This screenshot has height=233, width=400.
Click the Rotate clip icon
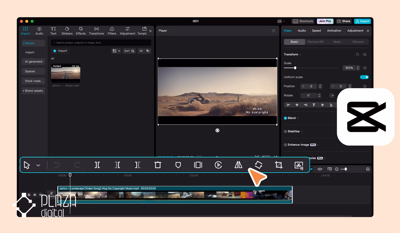[x=259, y=165]
